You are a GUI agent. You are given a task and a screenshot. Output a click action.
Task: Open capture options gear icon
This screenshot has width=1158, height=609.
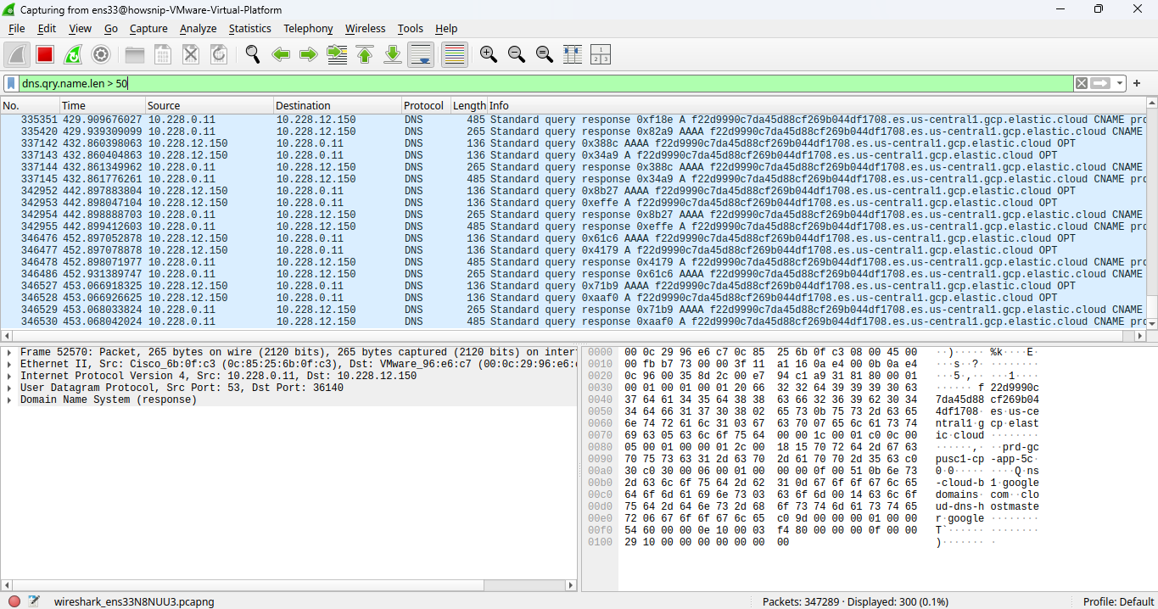pyautogui.click(x=101, y=54)
